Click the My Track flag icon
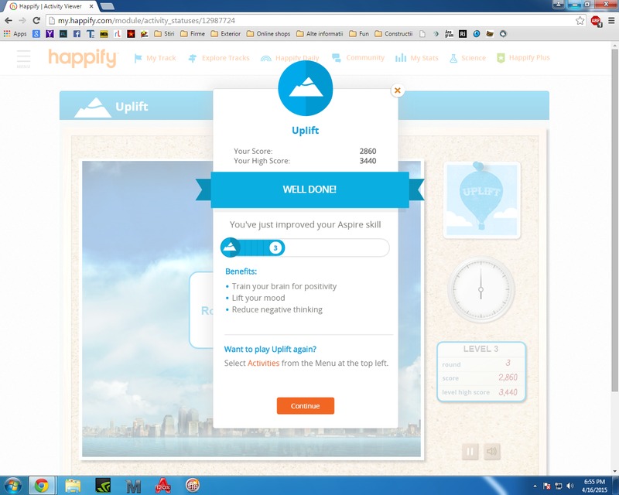Screen dimensions: 619x495 tap(138, 59)
